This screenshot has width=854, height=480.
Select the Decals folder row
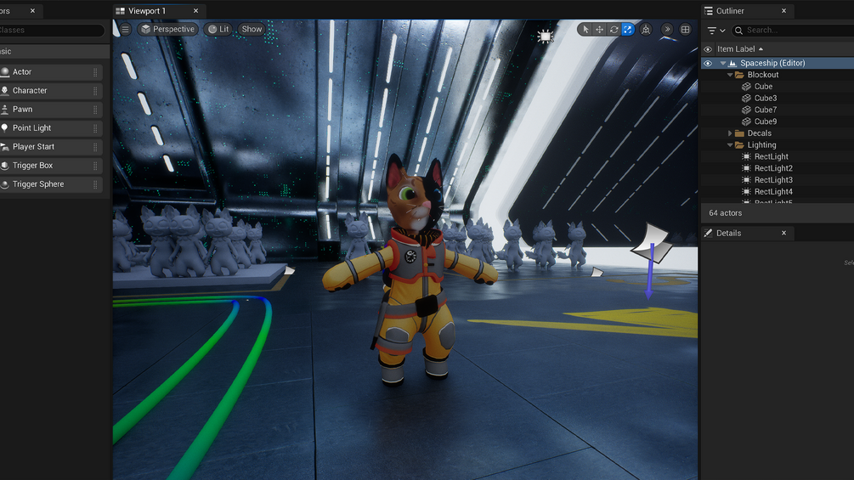778,133
